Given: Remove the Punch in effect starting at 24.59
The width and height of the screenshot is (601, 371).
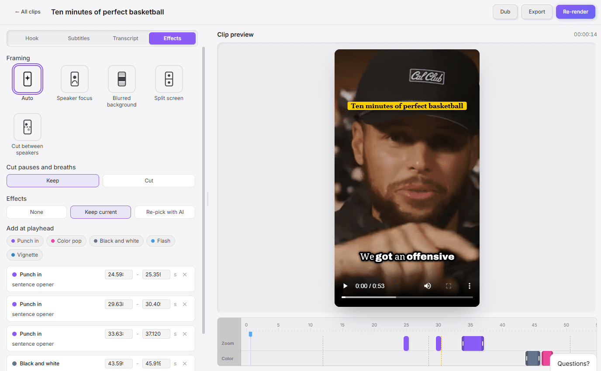Looking at the screenshot, I should [x=185, y=275].
